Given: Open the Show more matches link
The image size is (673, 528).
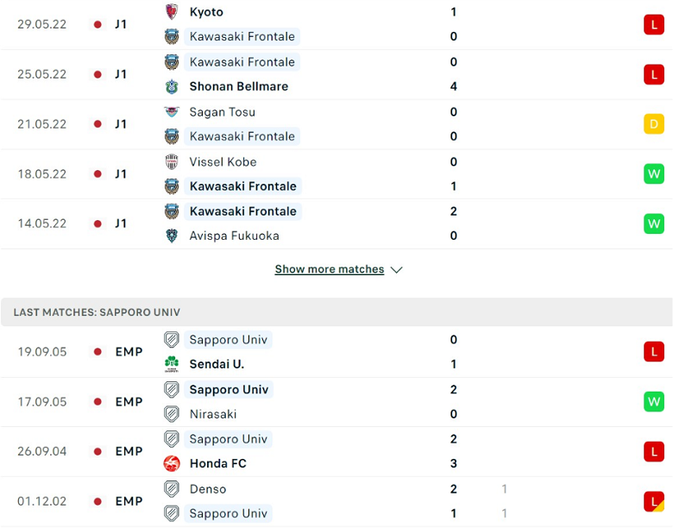Looking at the screenshot, I should click(330, 269).
